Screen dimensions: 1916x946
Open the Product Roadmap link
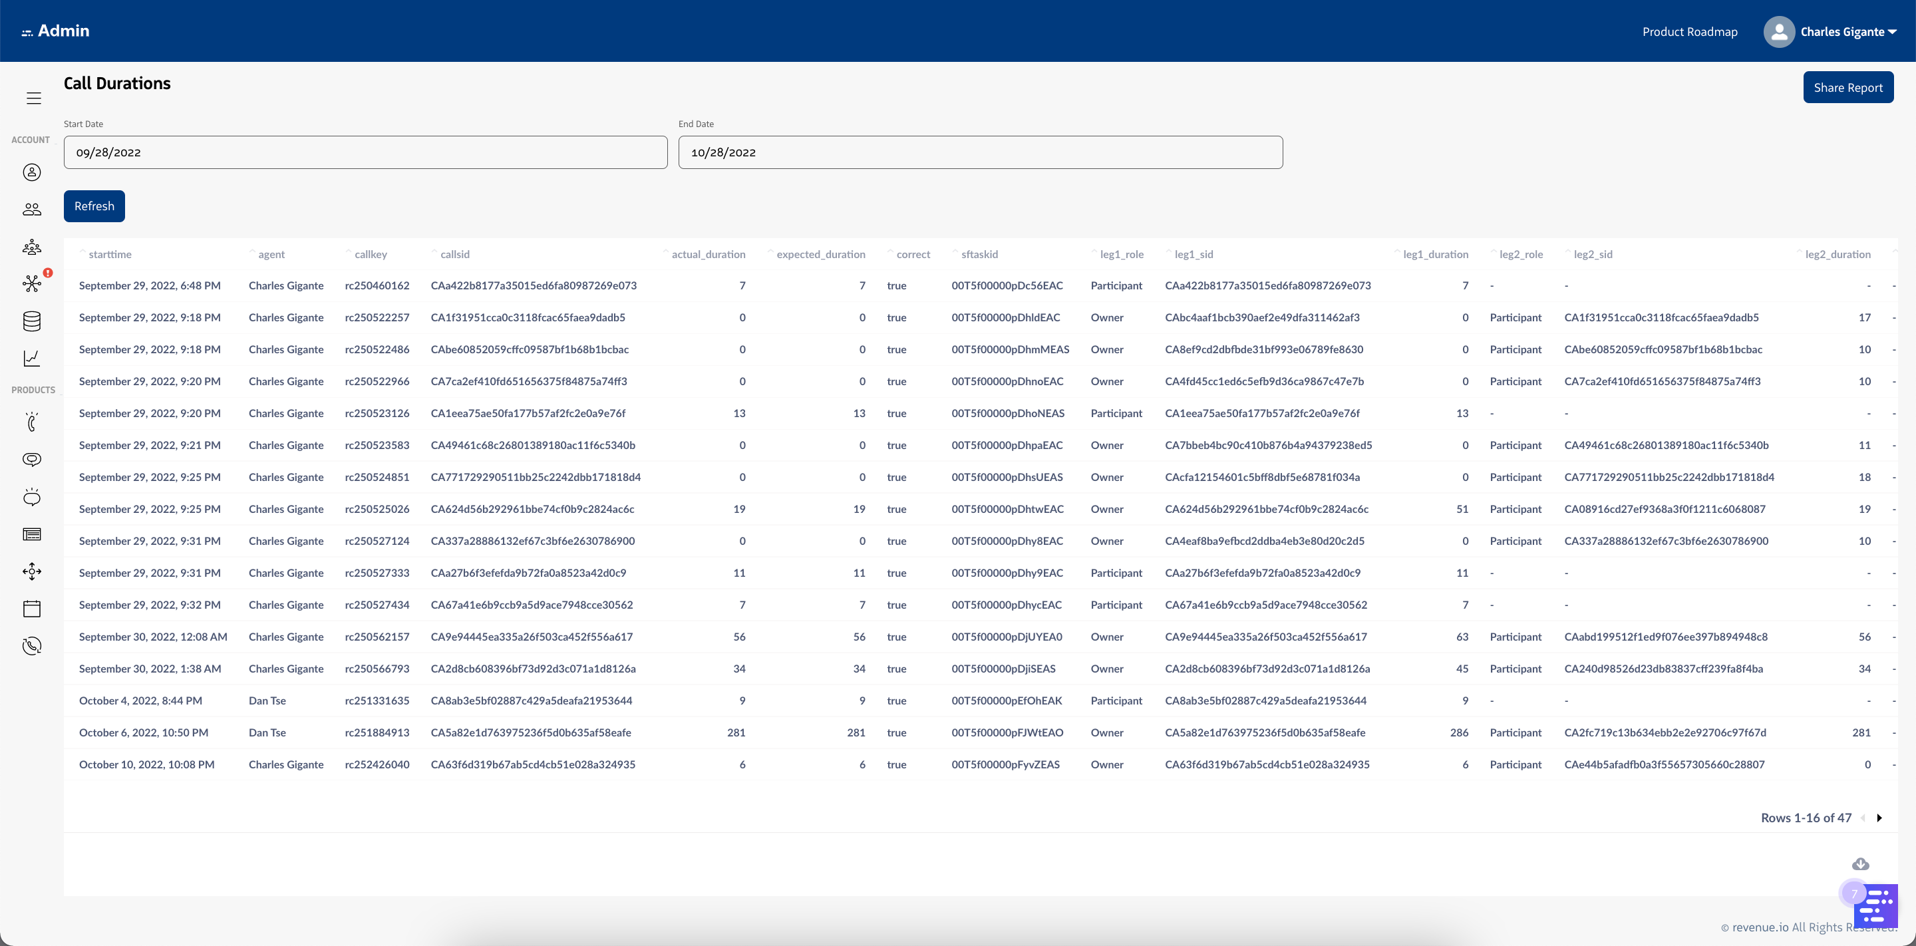1689,32
